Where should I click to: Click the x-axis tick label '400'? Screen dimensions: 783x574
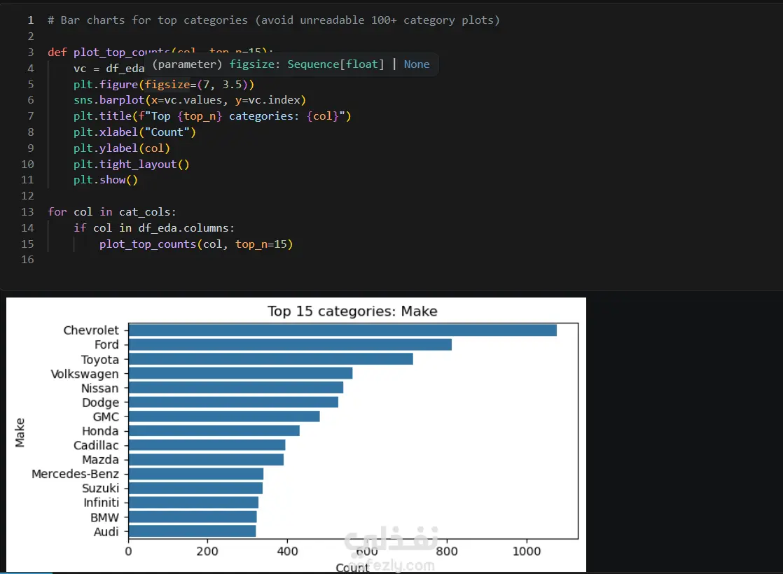[287, 552]
